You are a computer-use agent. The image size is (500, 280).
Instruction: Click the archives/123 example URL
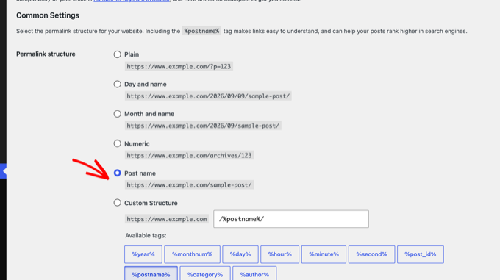(x=189, y=155)
